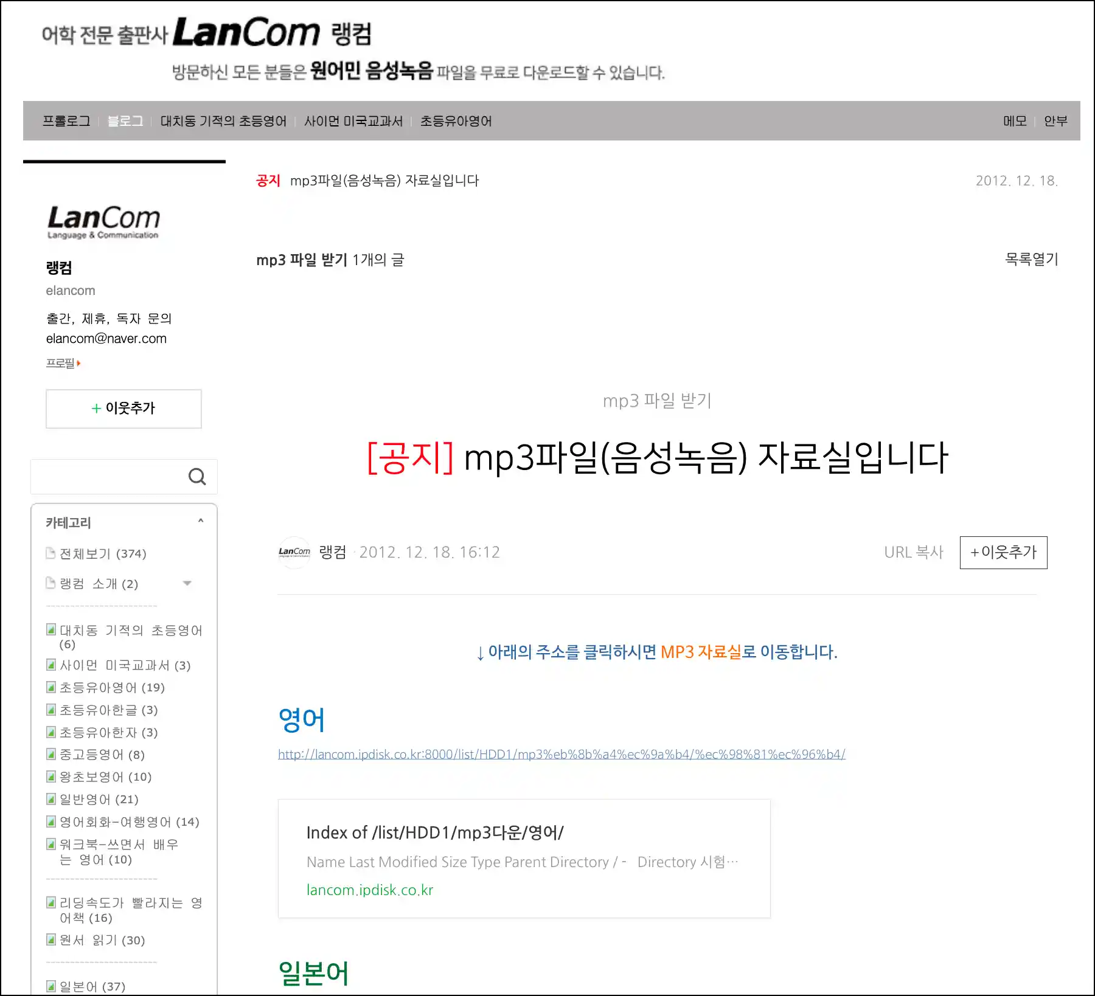Select 사이먼 미국교과서 in top menu
This screenshot has height=996, width=1095.
353,121
